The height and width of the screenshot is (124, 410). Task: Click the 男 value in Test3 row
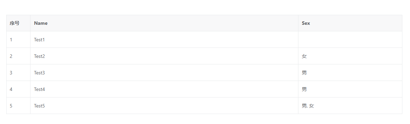[x=304, y=73]
